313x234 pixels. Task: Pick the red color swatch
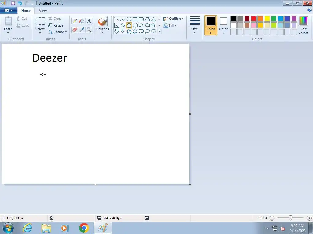pos(254,19)
